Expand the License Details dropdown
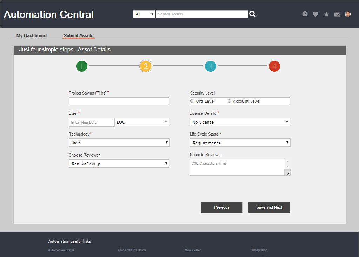Viewport: 359px width, 257px height. click(240, 122)
